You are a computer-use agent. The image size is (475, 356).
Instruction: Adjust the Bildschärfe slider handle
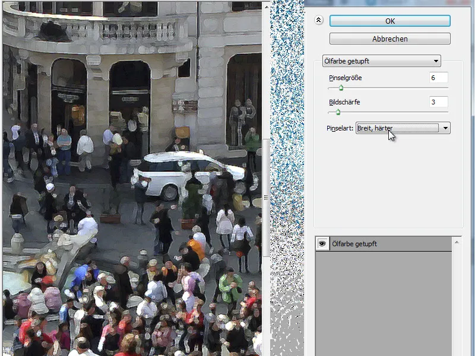click(338, 112)
